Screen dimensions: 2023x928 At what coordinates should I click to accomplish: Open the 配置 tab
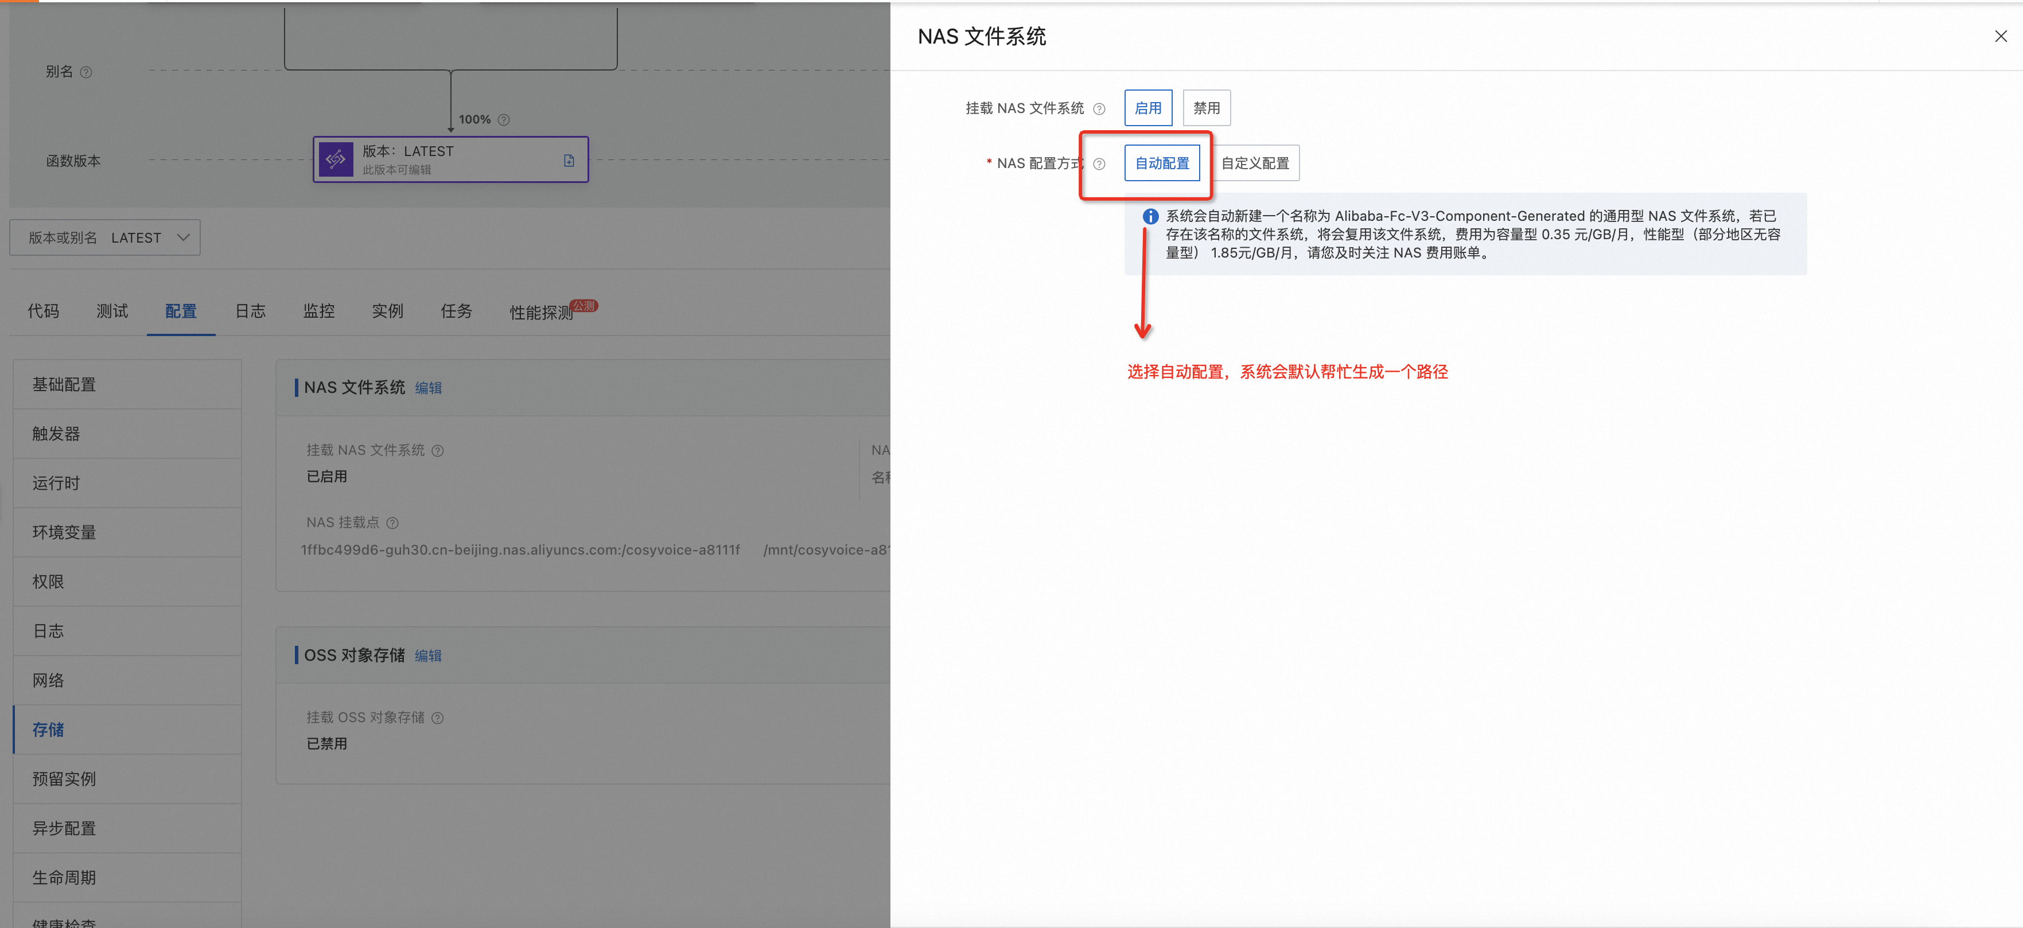[x=181, y=311]
